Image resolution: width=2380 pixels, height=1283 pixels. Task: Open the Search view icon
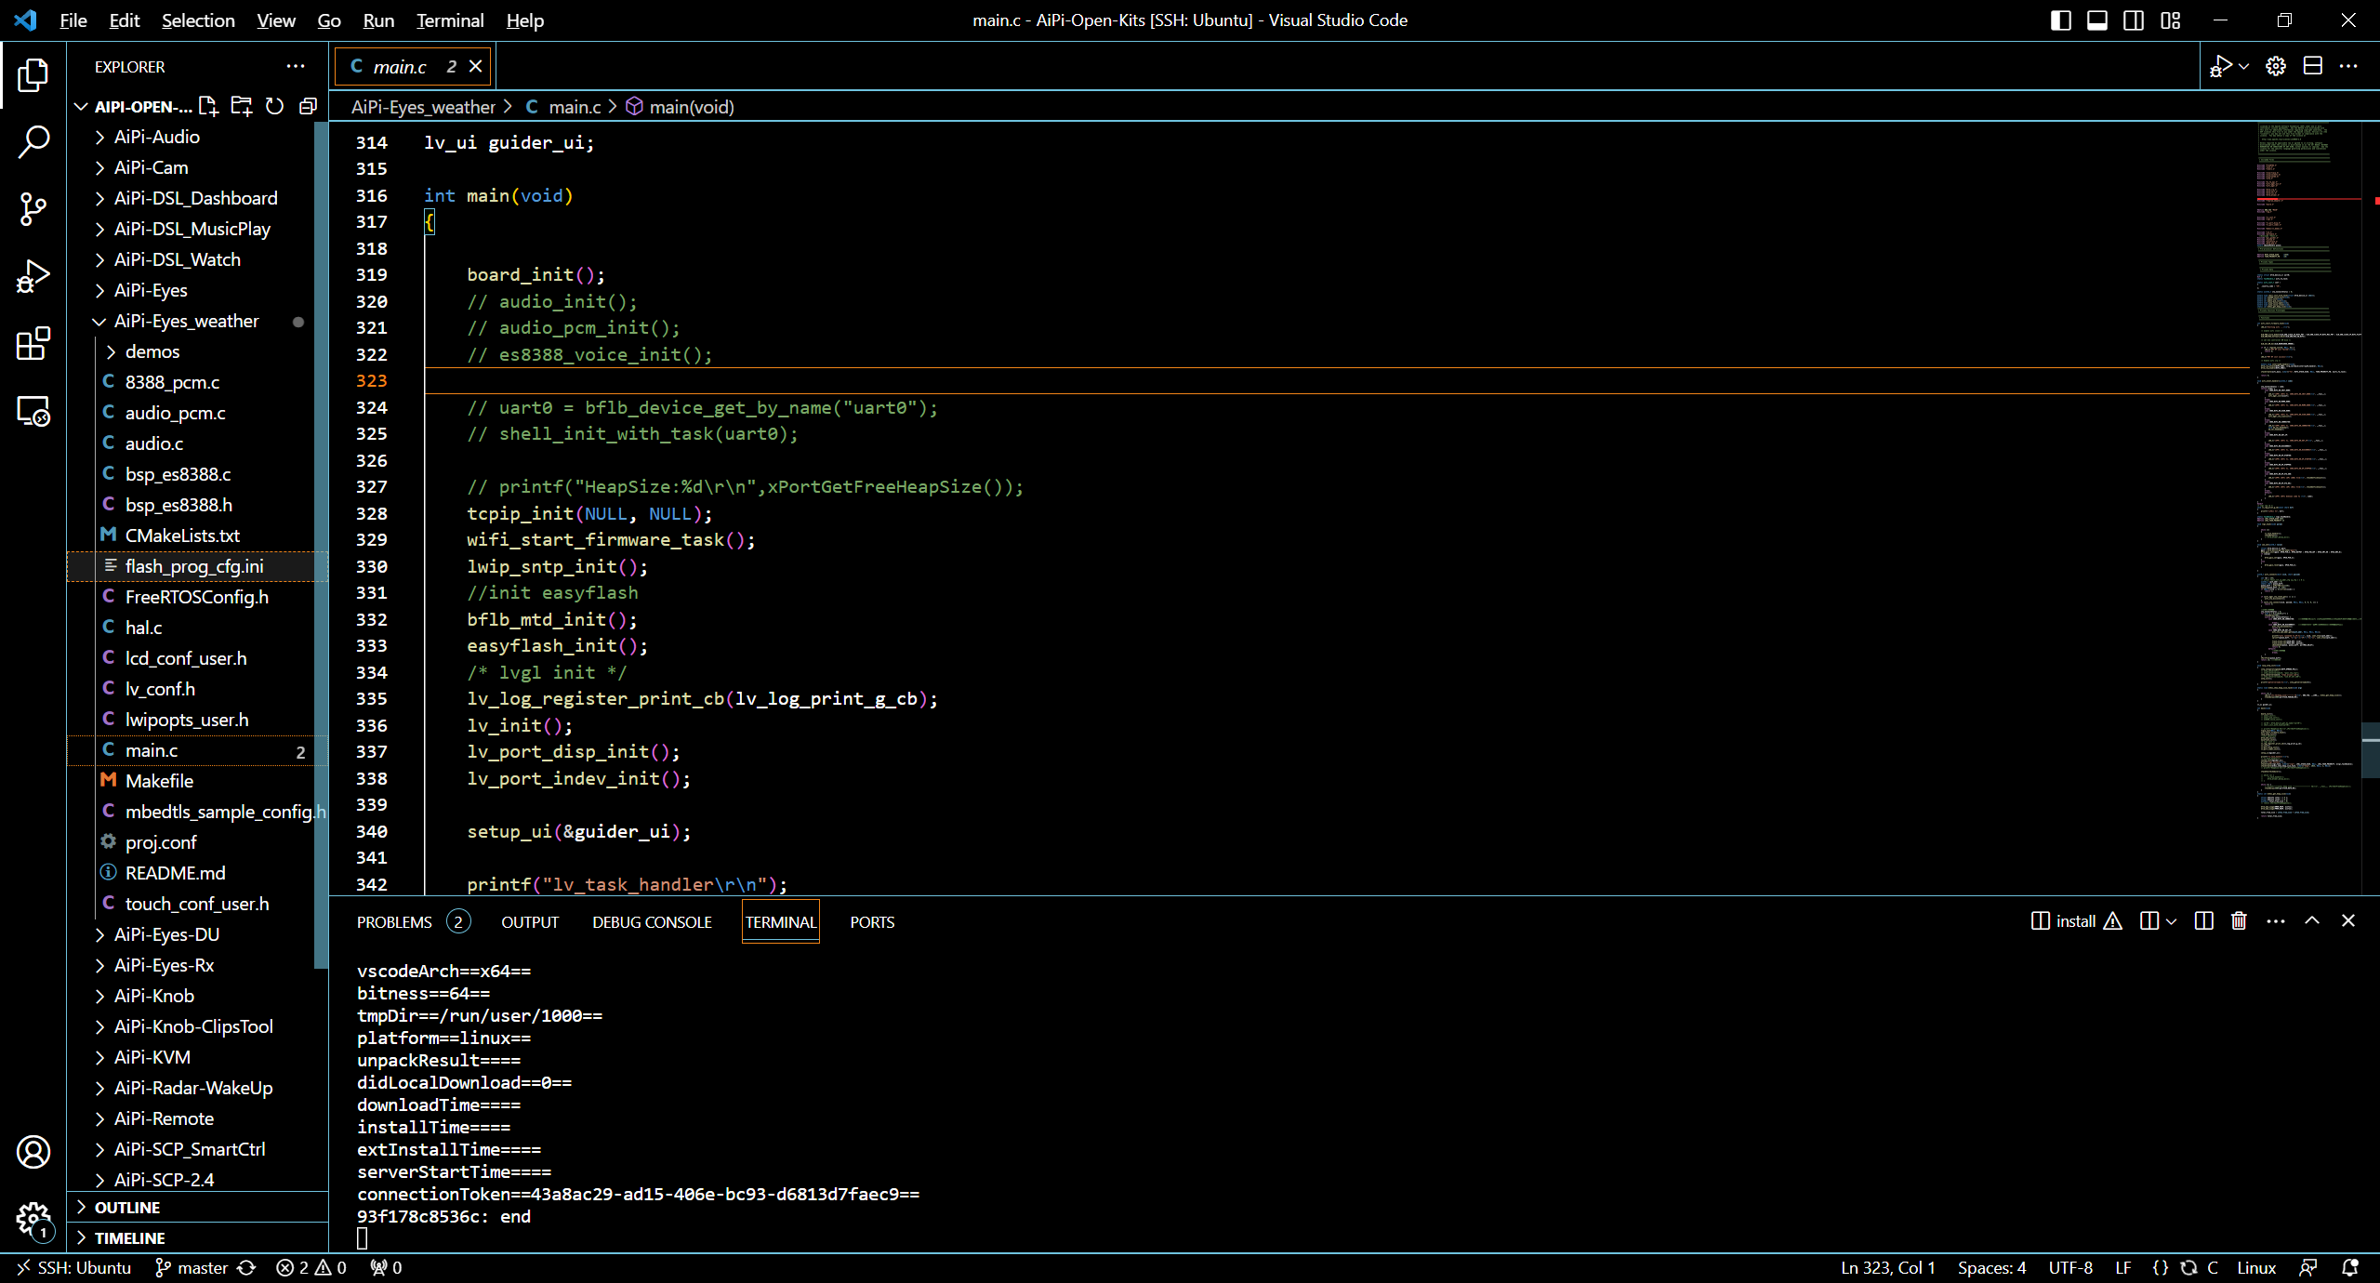coord(33,142)
